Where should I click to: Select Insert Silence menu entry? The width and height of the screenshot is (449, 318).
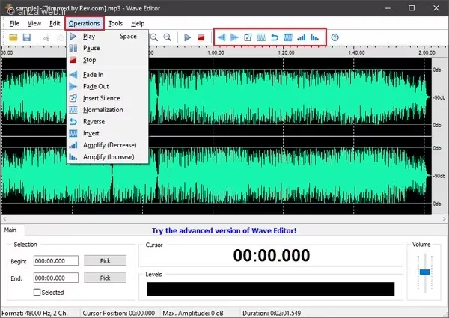pyautogui.click(x=107, y=98)
